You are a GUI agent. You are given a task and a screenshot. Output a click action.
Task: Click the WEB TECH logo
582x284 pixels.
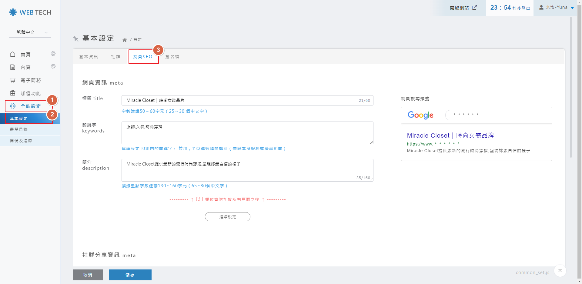(30, 12)
